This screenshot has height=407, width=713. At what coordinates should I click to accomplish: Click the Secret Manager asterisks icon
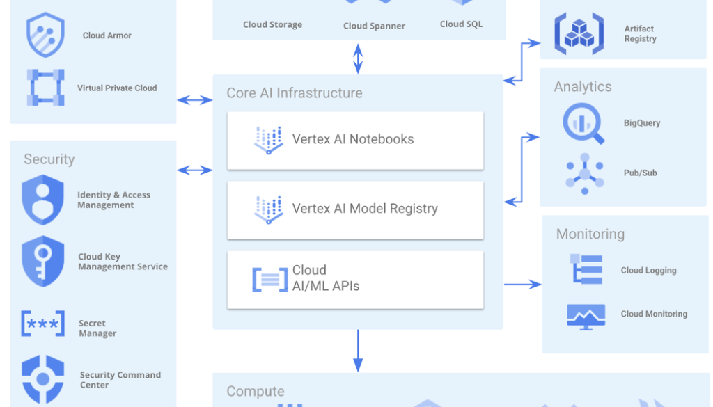[x=43, y=324]
